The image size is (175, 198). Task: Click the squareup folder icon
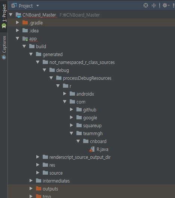[x=79, y=125]
